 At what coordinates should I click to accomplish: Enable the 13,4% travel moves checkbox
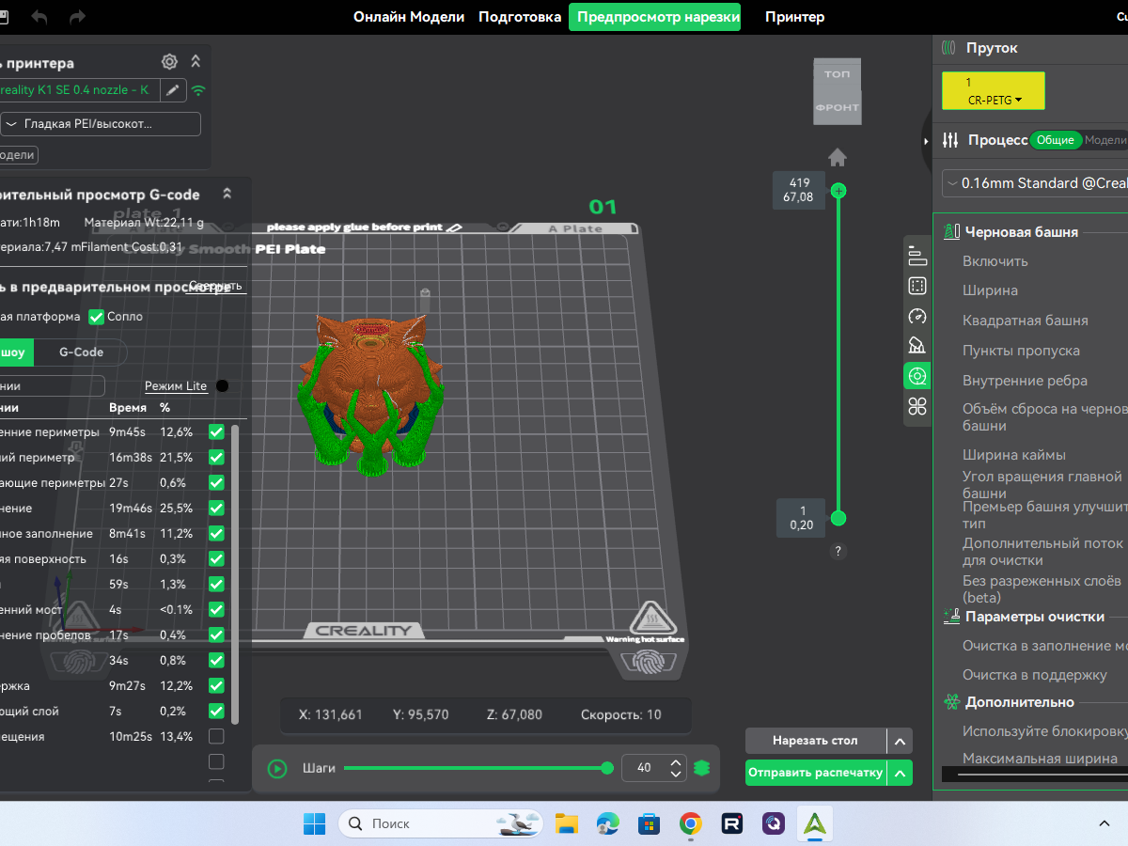216,736
